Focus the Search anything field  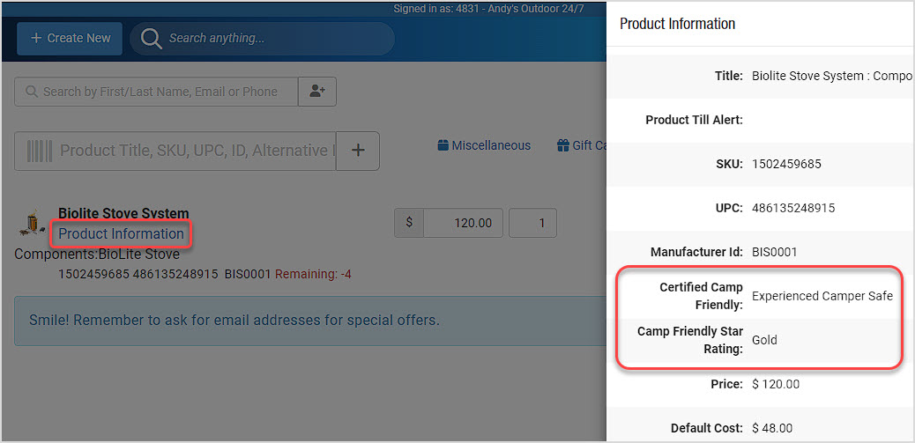pos(262,39)
